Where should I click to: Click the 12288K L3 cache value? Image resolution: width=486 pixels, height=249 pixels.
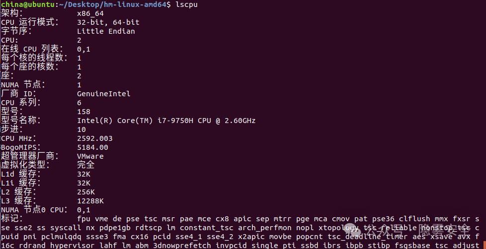coord(90,201)
